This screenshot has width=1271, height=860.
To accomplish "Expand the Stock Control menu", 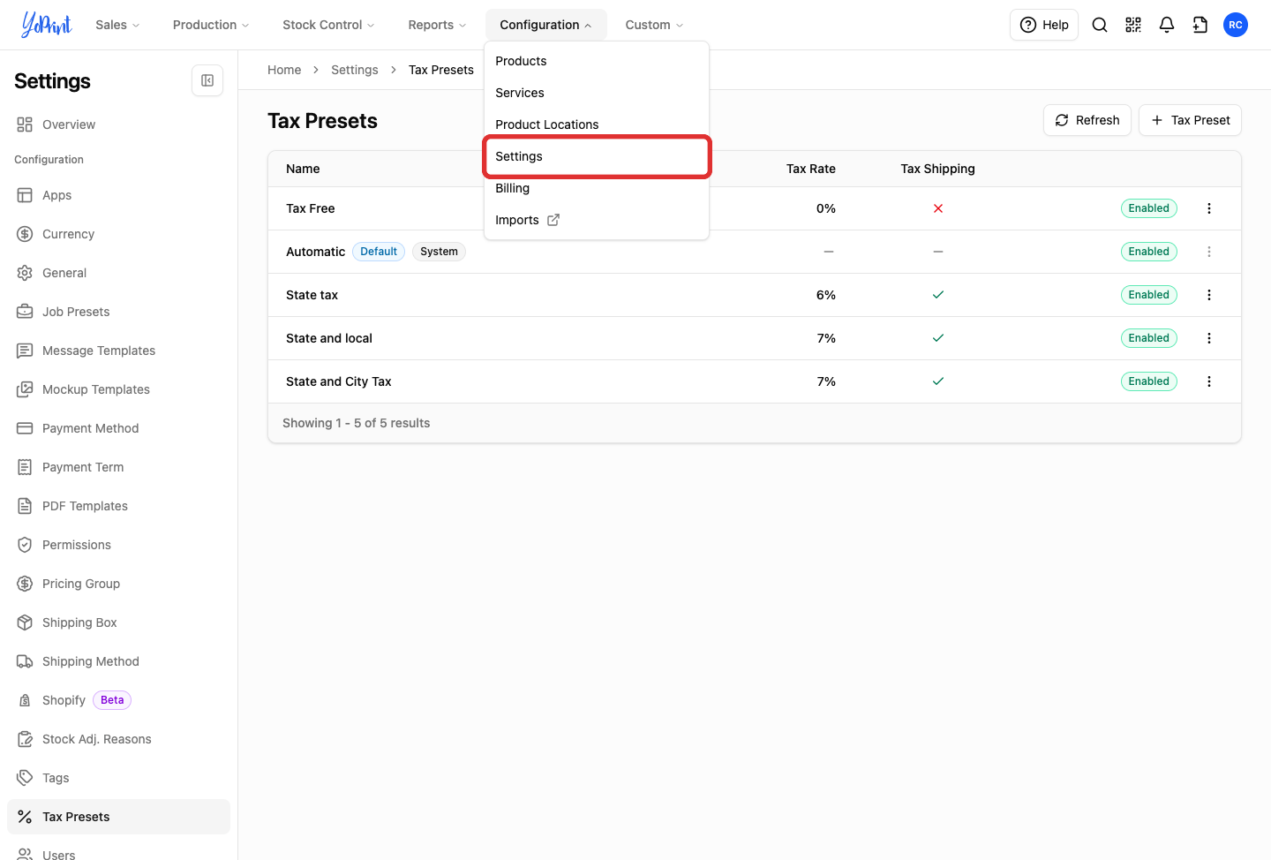I will [328, 25].
